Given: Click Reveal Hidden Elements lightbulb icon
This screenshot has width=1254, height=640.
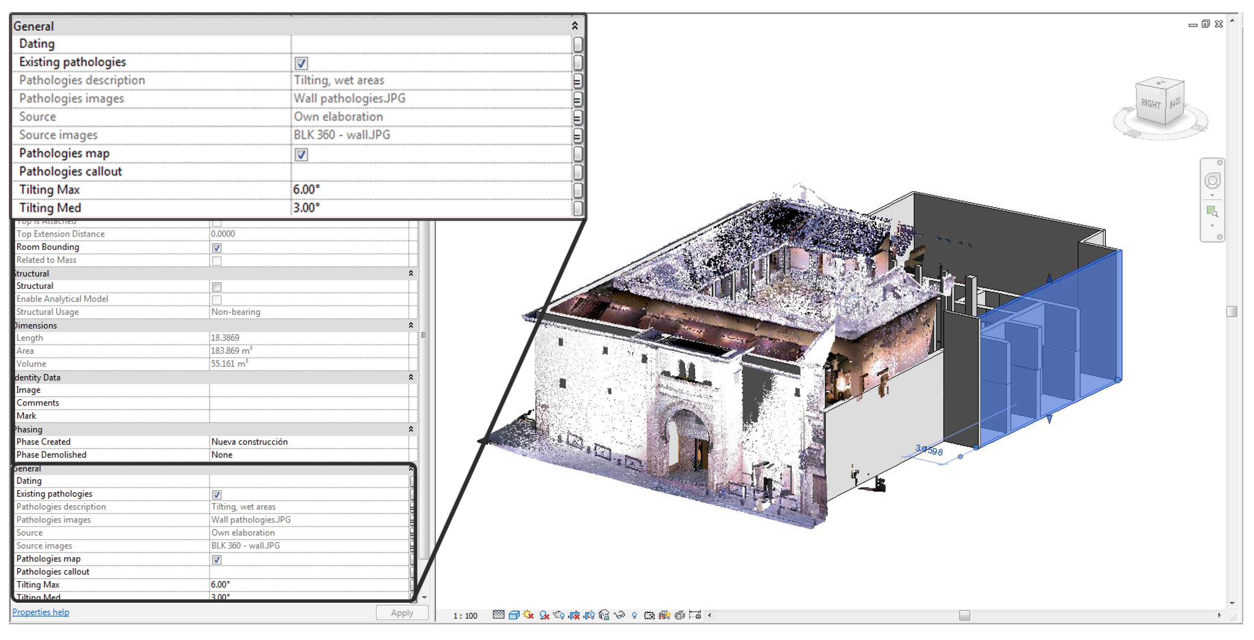Looking at the screenshot, I should pyautogui.click(x=634, y=615).
